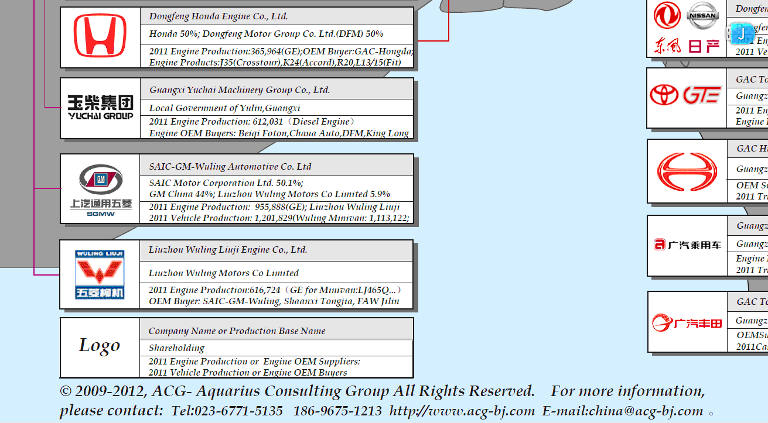Click Local Government of Yulin,Guangxi text

(225, 108)
